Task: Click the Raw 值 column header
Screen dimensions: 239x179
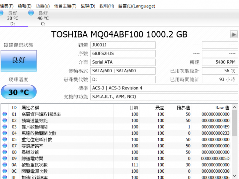Action: tap(211, 108)
